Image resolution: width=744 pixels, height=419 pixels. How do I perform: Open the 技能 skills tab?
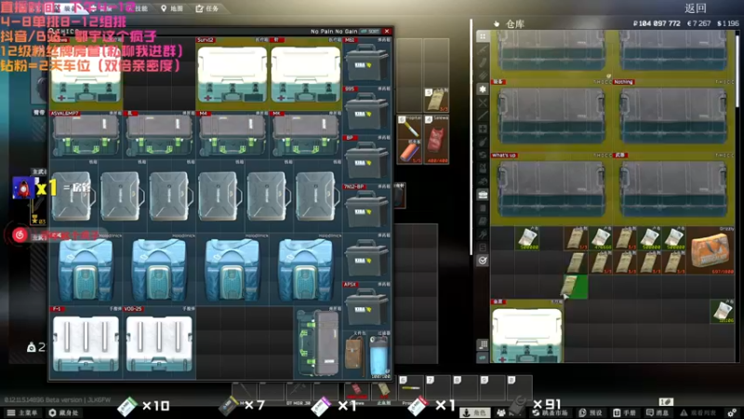coord(138,8)
